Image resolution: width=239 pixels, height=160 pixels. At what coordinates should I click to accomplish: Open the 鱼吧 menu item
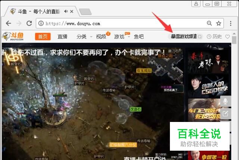pos(139,37)
